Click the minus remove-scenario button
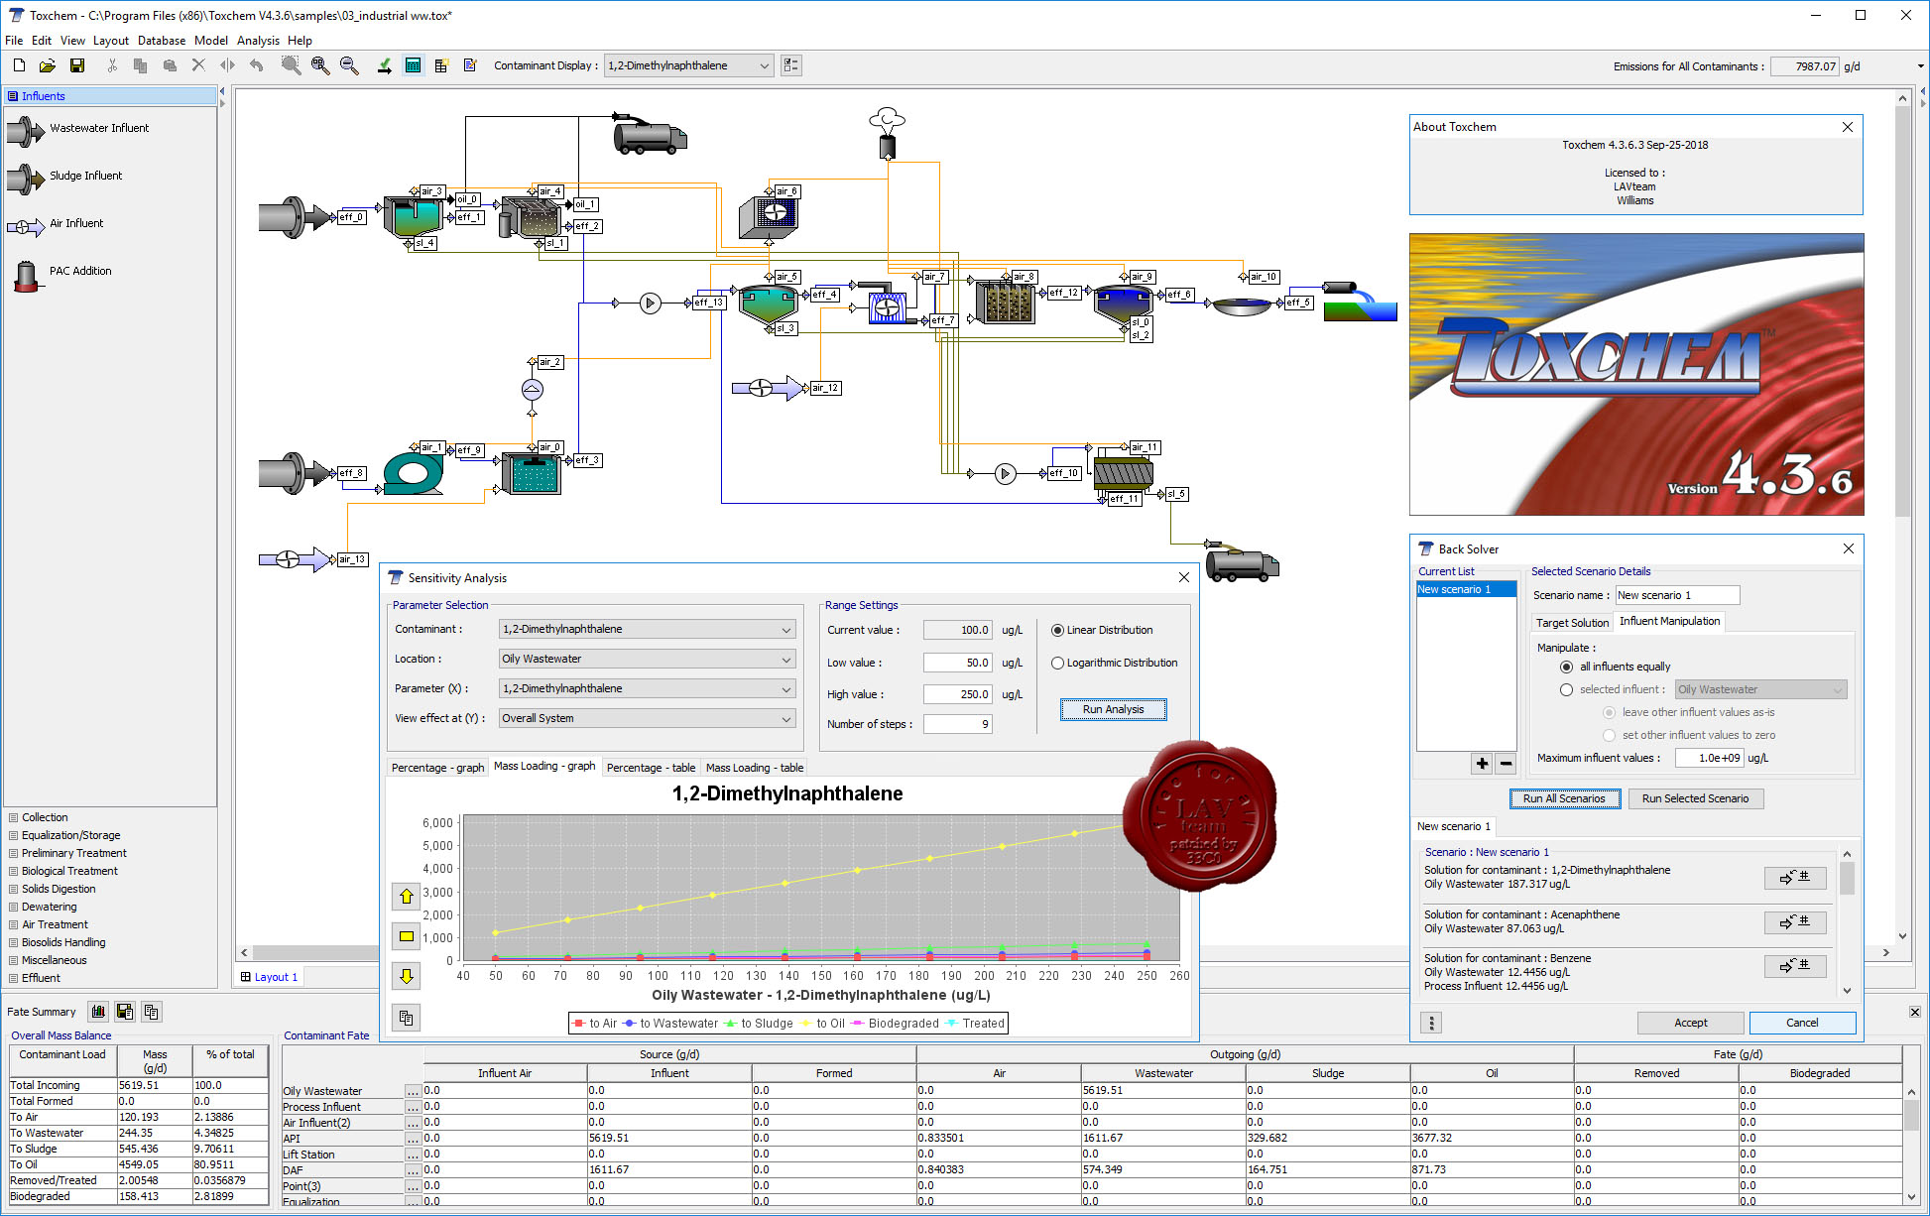This screenshot has width=1930, height=1216. click(1506, 763)
